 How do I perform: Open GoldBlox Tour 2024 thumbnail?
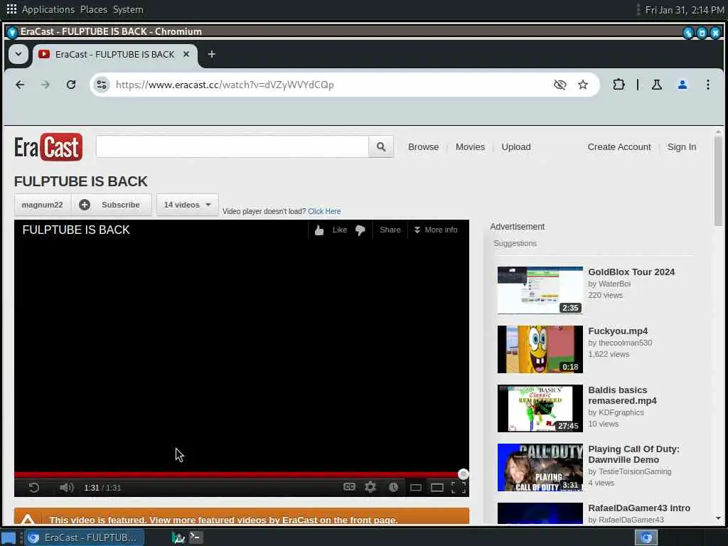pos(540,290)
